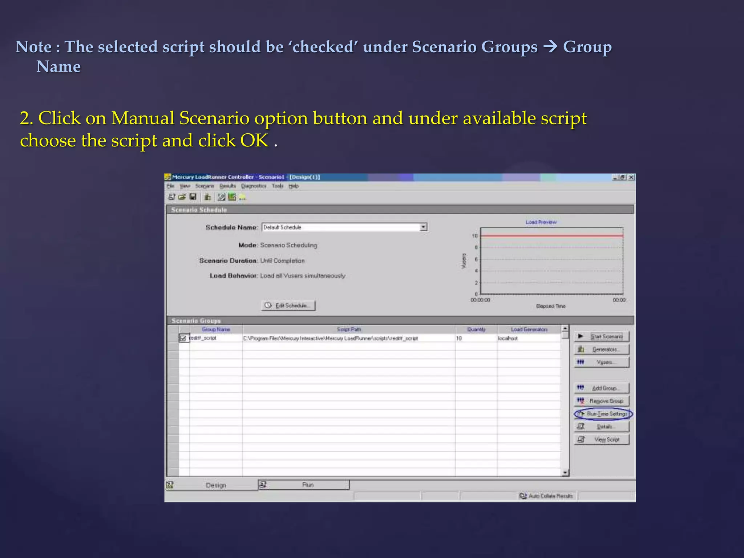The height and width of the screenshot is (558, 744).
Task: Click scroll-up arrow of Scenario Groups list
Action: [565, 329]
